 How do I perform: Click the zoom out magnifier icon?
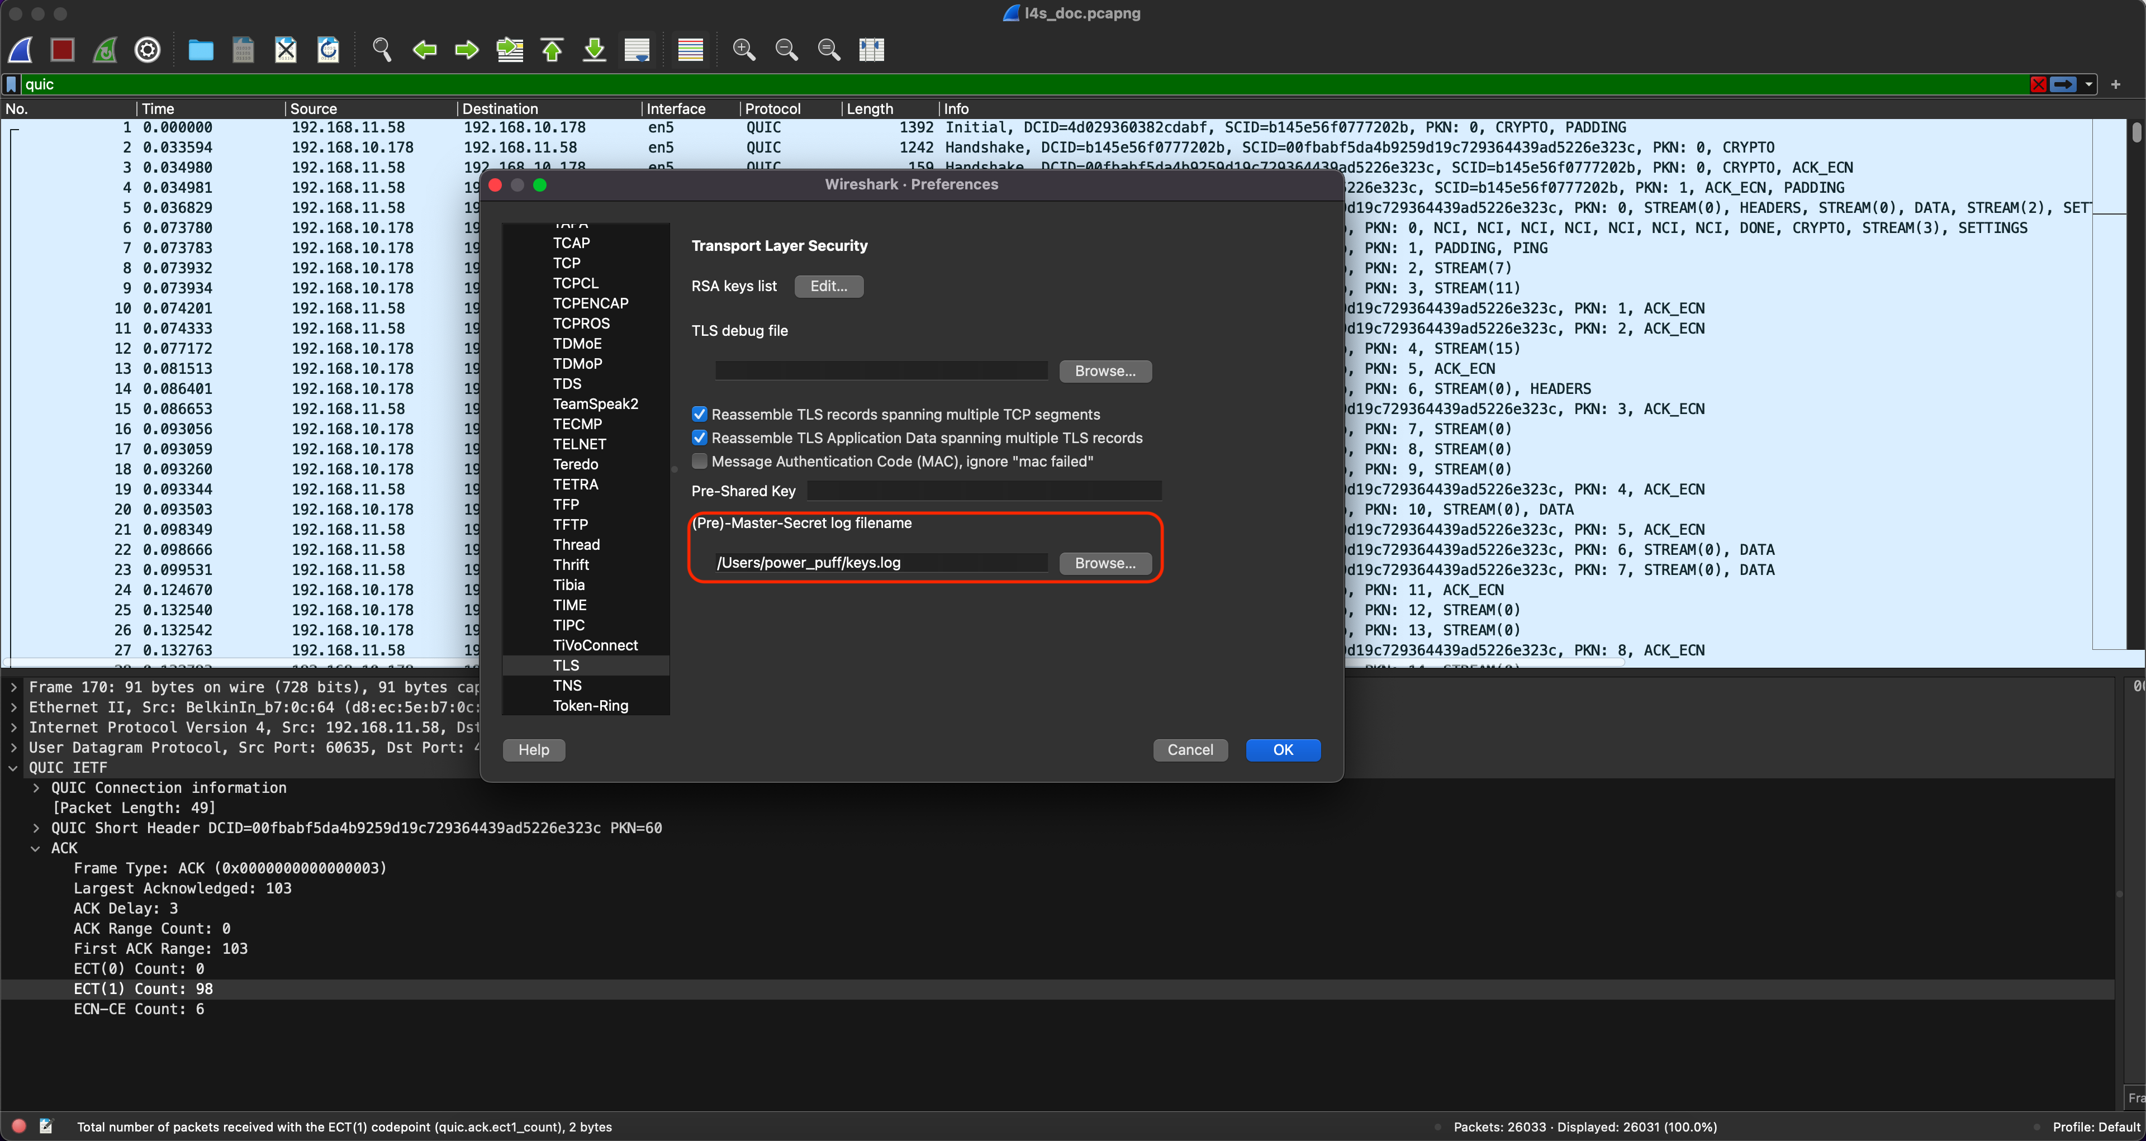786,50
